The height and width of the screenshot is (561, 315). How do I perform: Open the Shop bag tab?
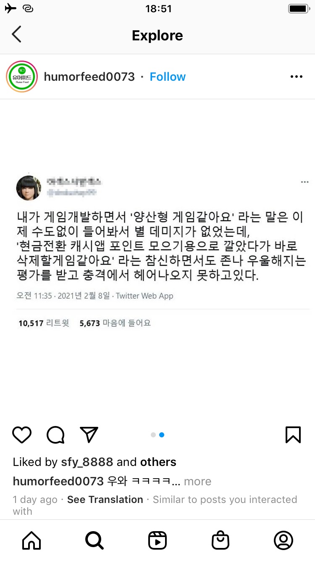tap(220, 540)
